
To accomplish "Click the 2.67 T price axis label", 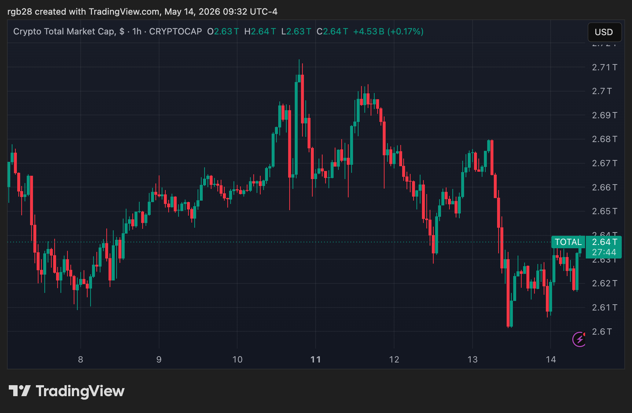I will coord(605,163).
